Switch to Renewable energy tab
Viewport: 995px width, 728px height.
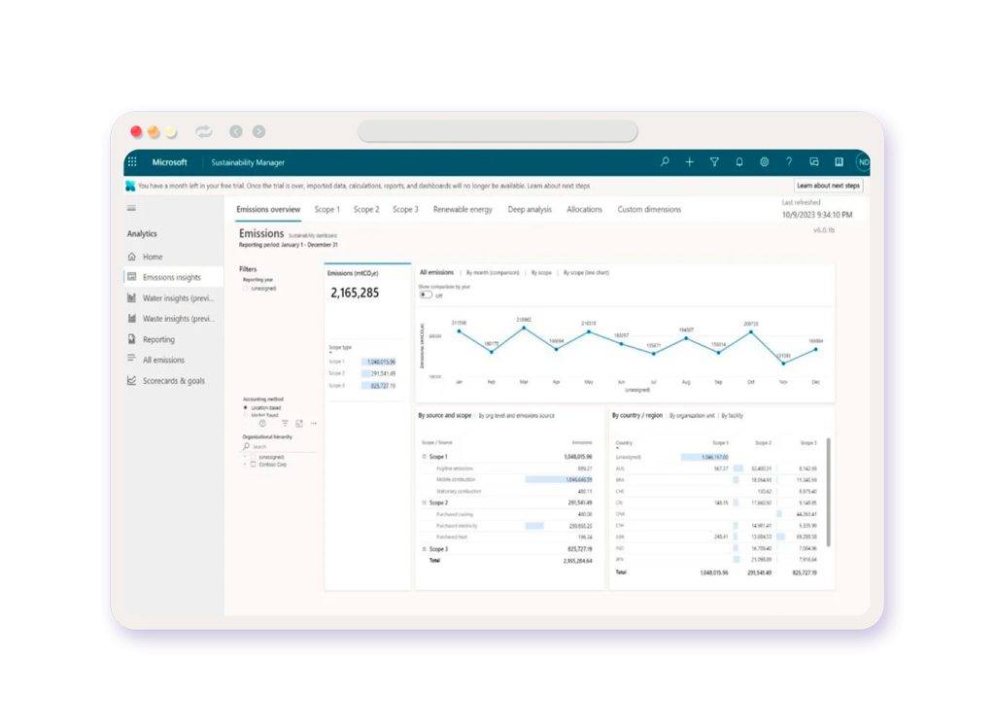click(x=463, y=209)
